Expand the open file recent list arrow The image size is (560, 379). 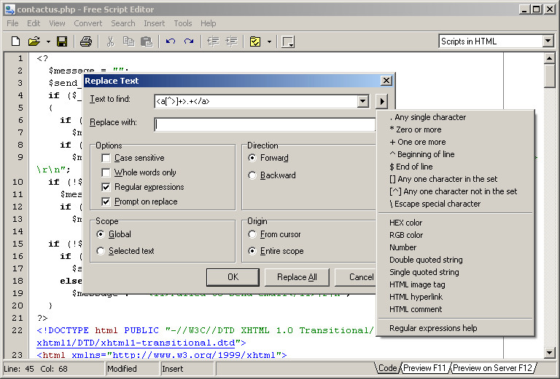tap(48, 41)
